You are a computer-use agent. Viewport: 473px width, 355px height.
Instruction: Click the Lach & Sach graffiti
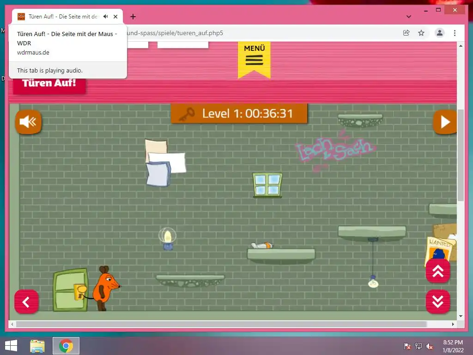tap(335, 150)
